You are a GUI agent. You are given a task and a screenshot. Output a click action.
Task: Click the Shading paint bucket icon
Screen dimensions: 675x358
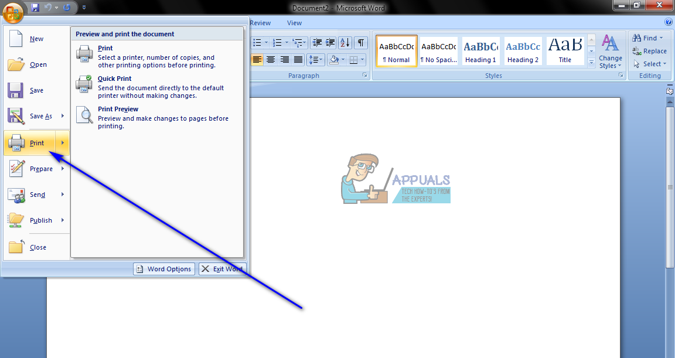[334, 60]
